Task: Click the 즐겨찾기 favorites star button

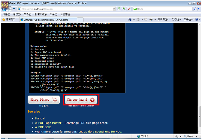Action: click(9, 19)
